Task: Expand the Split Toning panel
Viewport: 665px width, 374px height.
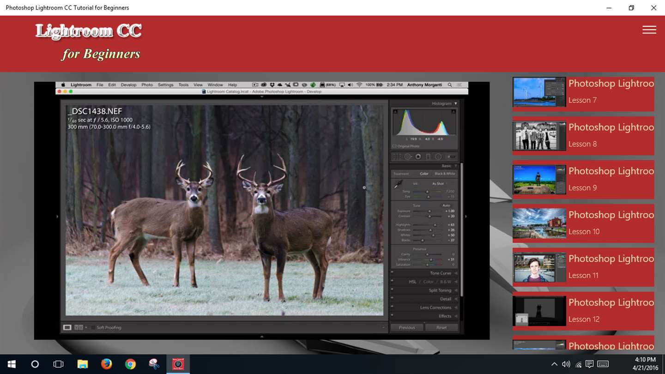Action: [456, 290]
